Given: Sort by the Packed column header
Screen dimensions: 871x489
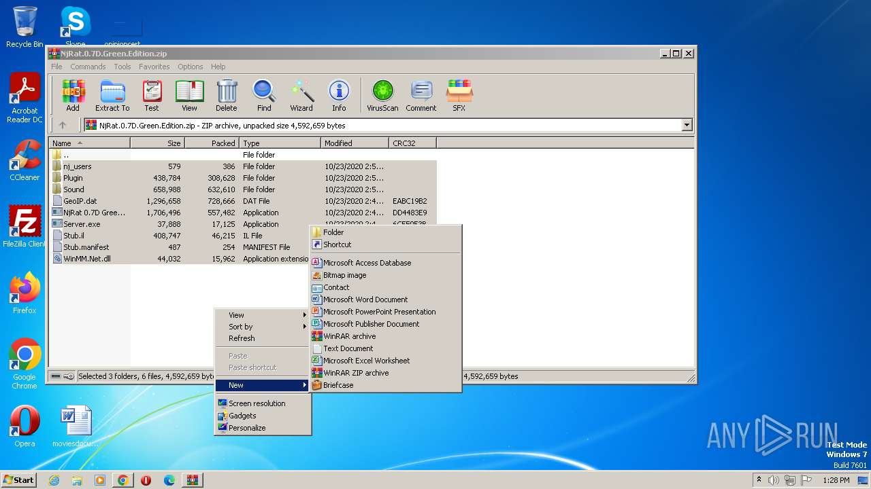Looking at the screenshot, I should tap(212, 143).
